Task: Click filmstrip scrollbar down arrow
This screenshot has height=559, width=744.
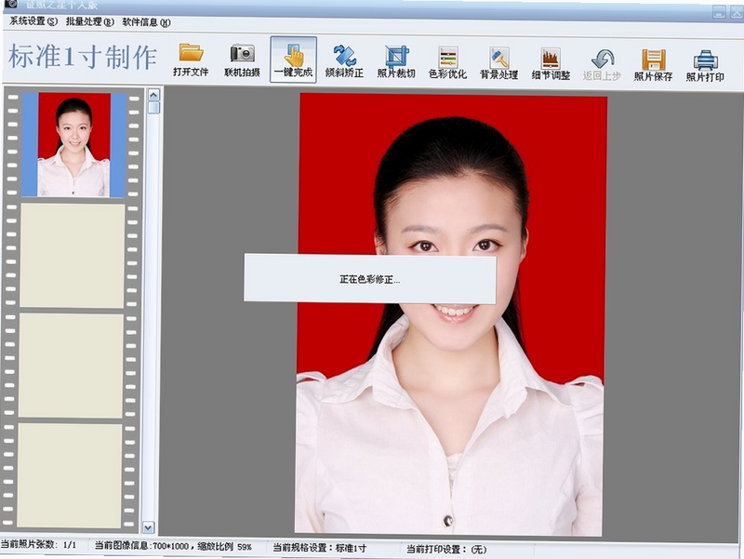Action: coord(149,527)
